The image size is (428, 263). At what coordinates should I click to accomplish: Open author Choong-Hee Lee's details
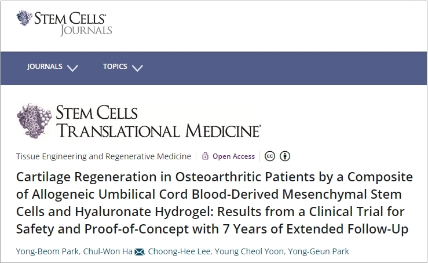179,251
